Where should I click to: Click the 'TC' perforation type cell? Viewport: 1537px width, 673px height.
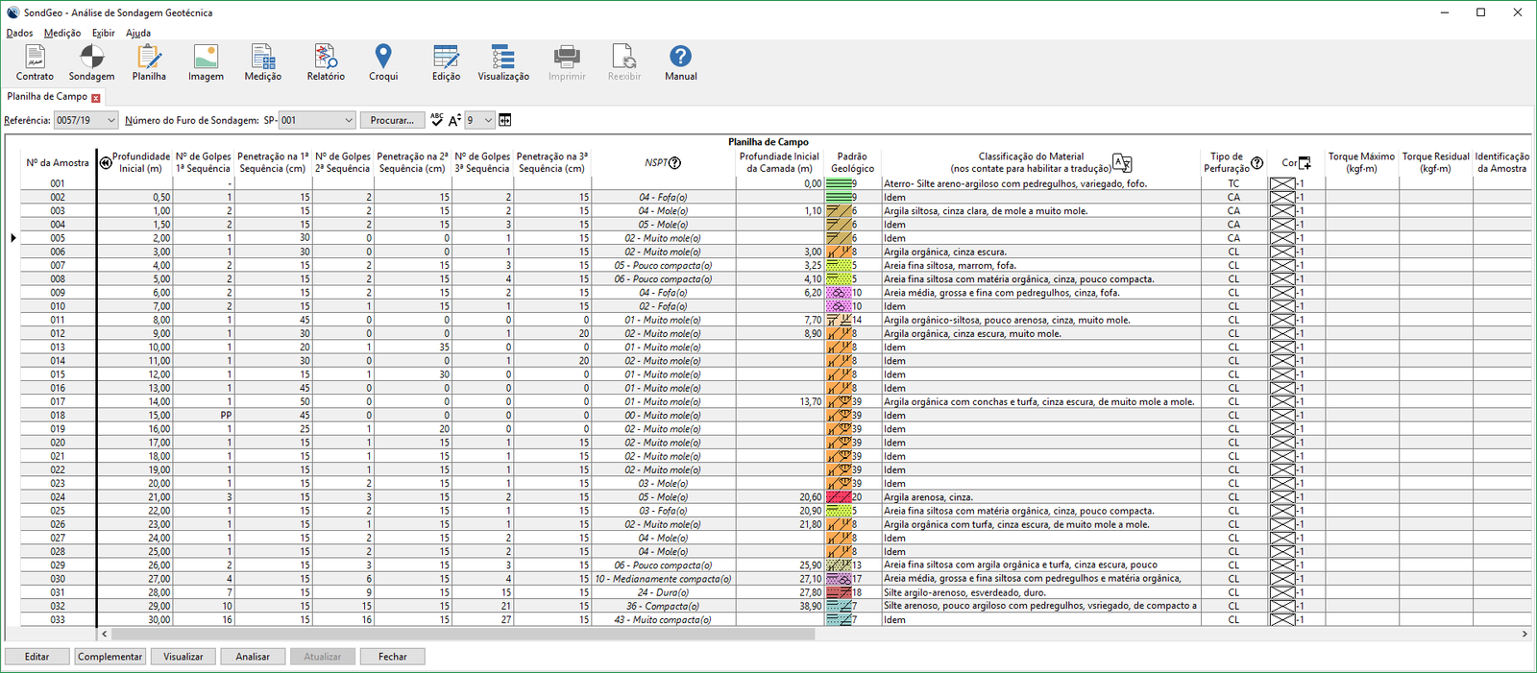pos(1233,183)
